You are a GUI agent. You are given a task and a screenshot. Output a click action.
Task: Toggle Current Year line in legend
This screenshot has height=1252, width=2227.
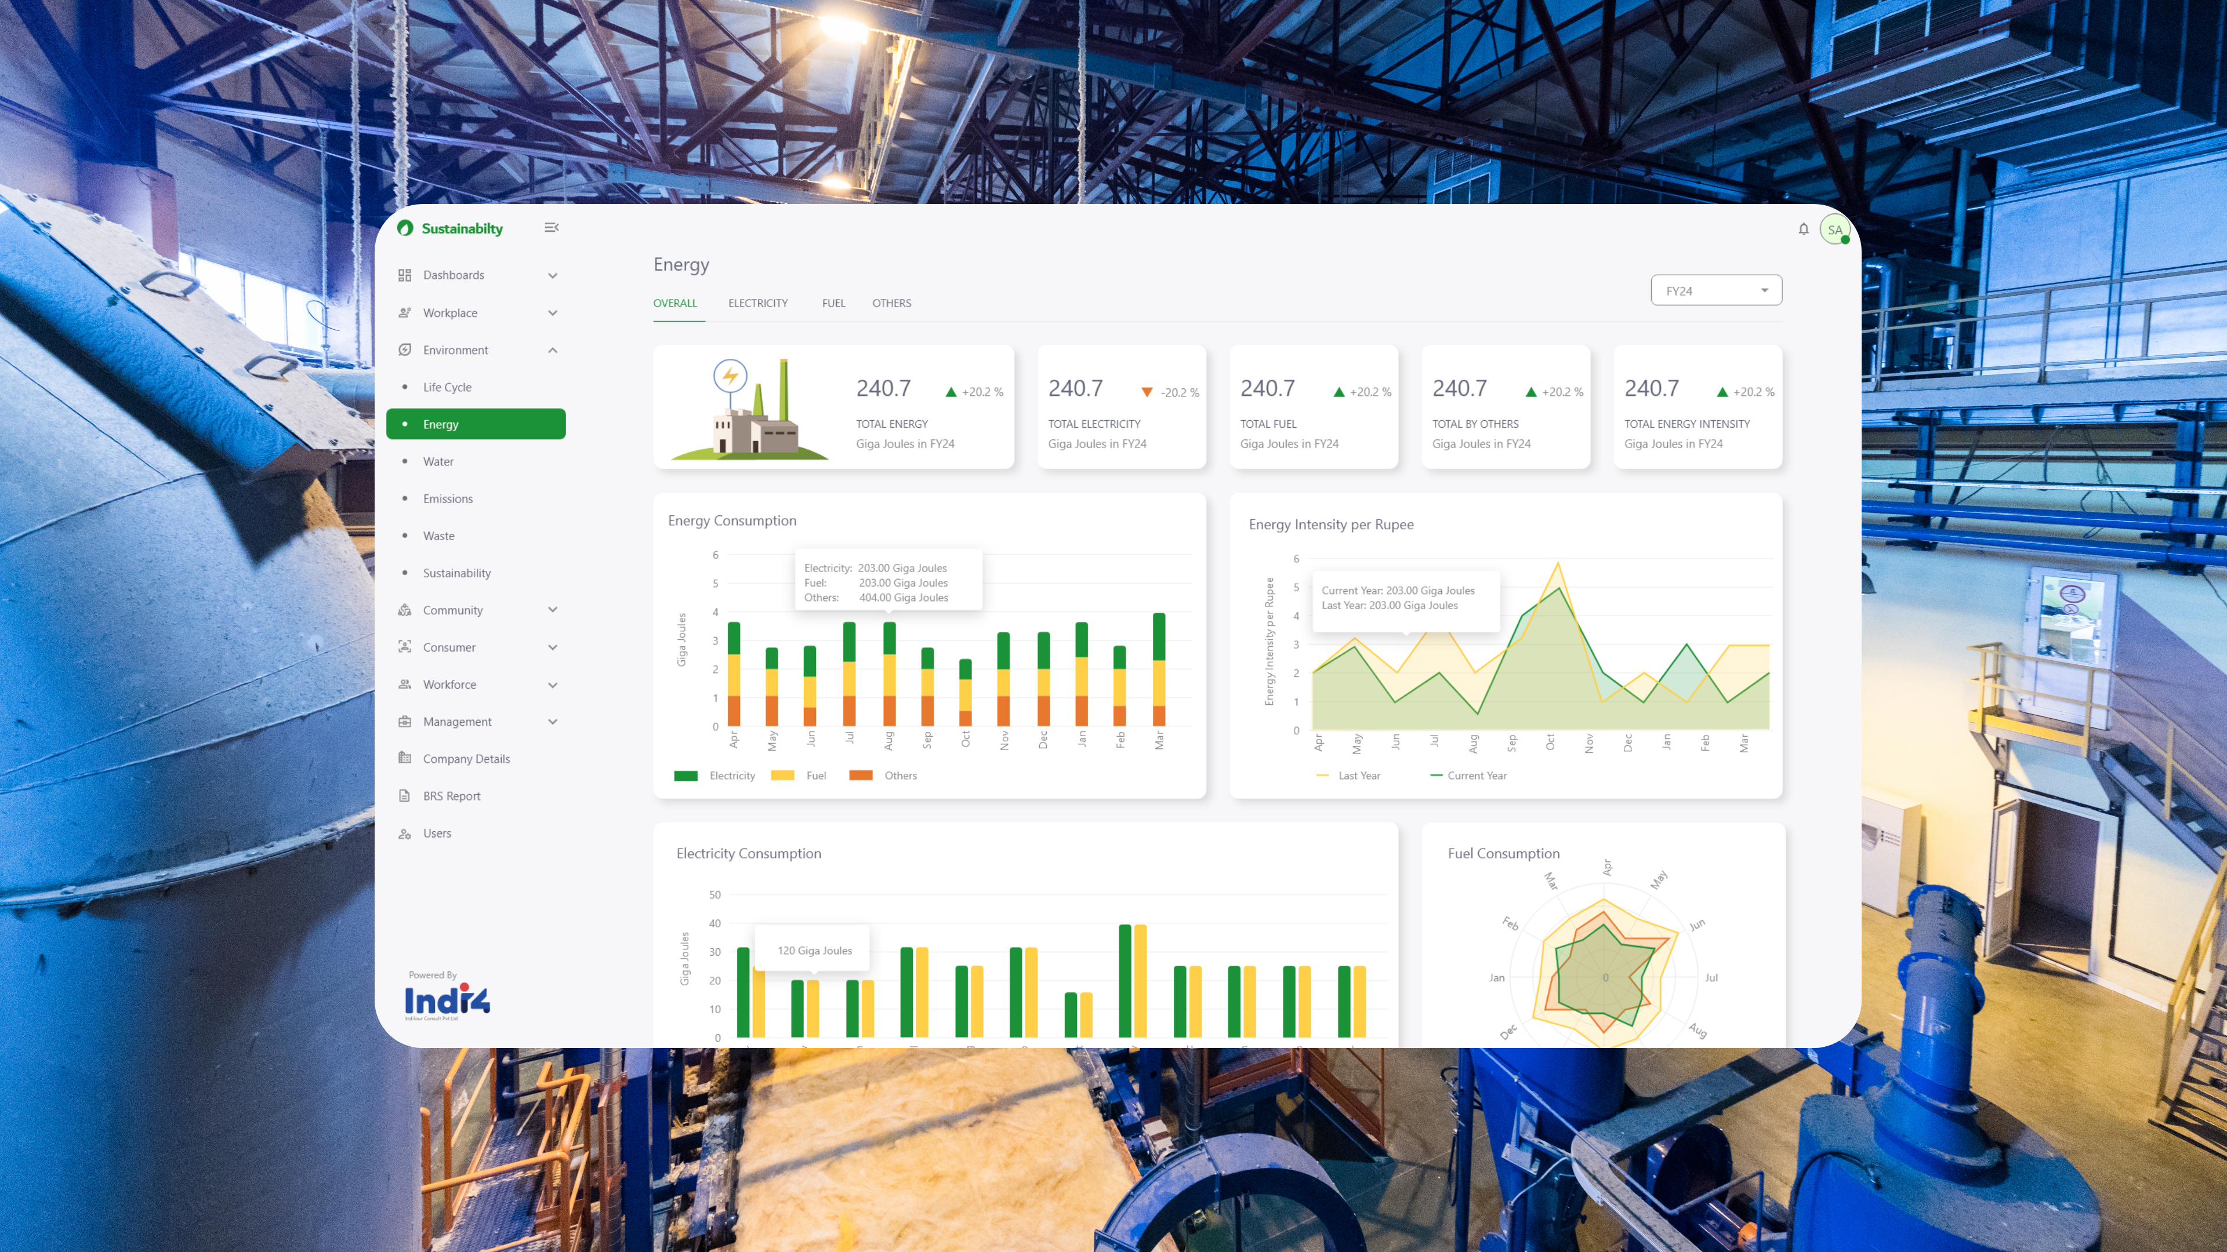click(1468, 775)
